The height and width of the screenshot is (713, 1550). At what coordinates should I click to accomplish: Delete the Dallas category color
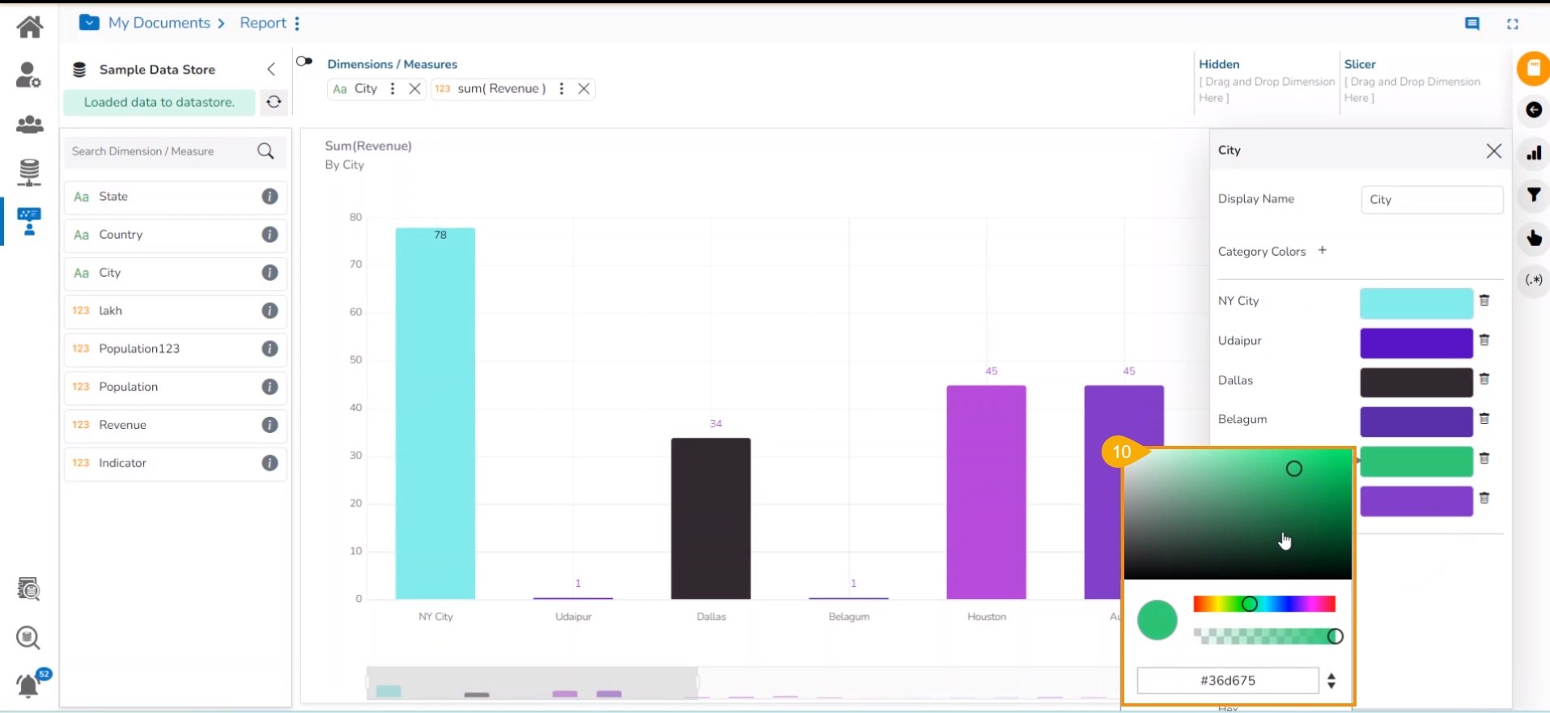(1484, 379)
